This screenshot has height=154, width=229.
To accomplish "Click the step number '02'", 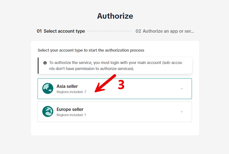I will [x=138, y=31].
